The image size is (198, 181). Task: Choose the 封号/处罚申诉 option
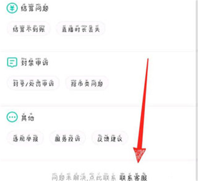[33, 83]
